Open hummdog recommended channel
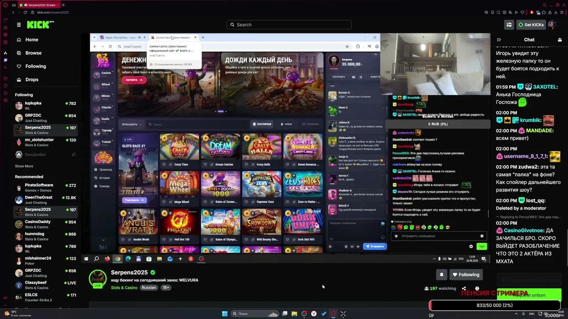The width and height of the screenshot is (568, 319). click(x=45, y=236)
